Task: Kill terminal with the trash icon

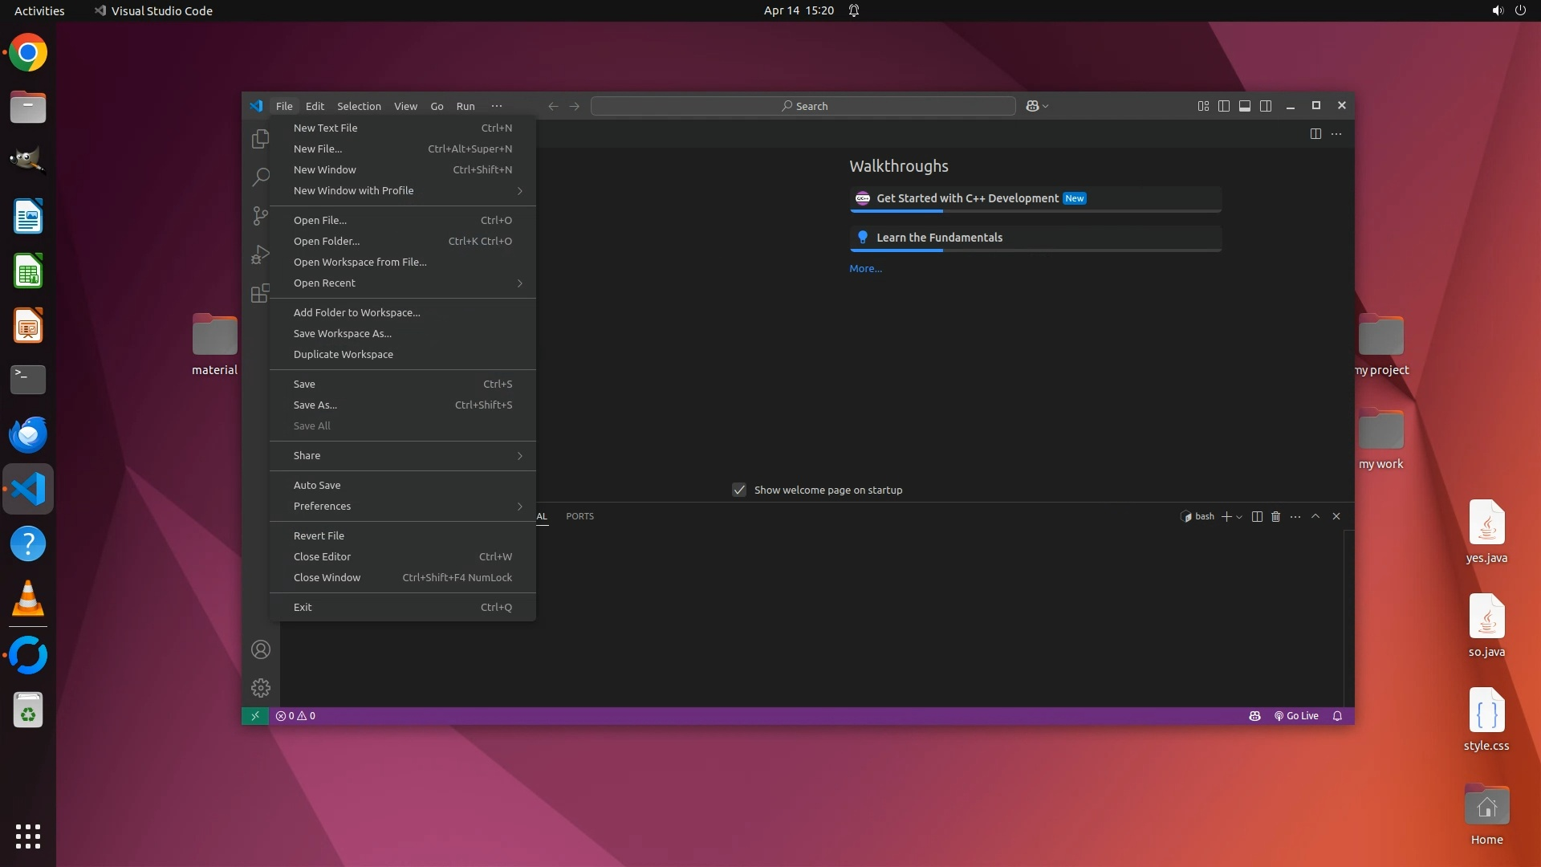Action: pyautogui.click(x=1275, y=516)
